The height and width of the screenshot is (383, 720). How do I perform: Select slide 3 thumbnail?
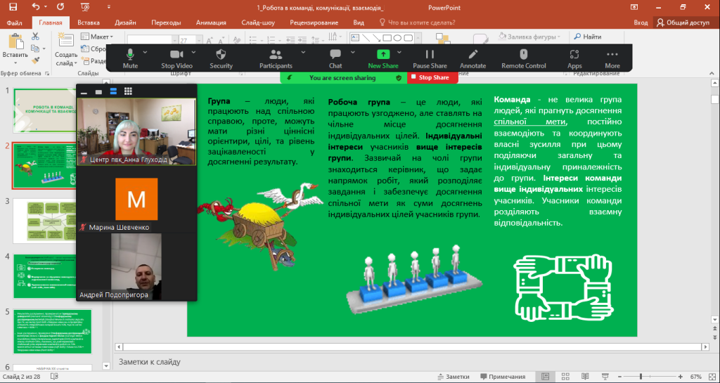click(x=53, y=220)
